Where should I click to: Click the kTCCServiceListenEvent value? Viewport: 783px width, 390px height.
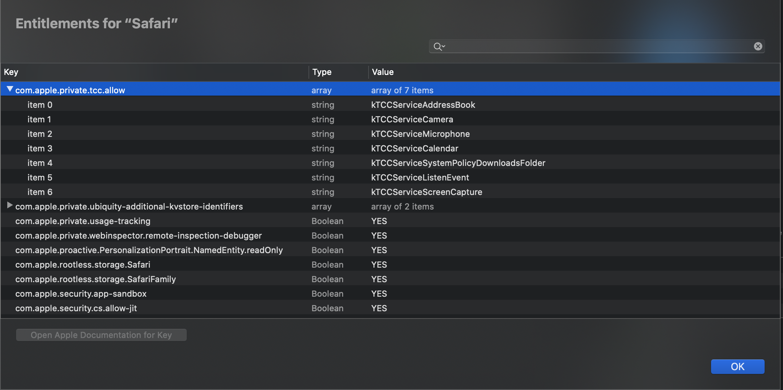coord(420,177)
